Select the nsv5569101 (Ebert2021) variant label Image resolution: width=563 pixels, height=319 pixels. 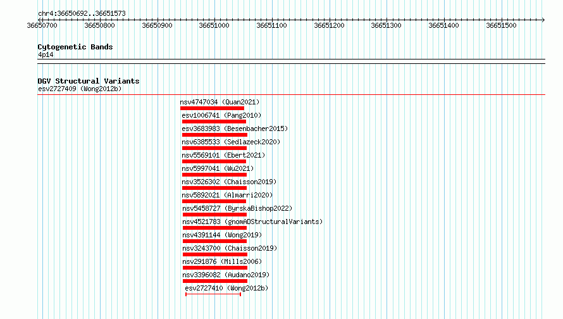(x=223, y=155)
